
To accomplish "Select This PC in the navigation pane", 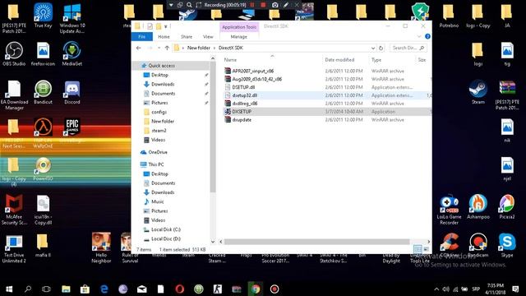I will point(156,164).
